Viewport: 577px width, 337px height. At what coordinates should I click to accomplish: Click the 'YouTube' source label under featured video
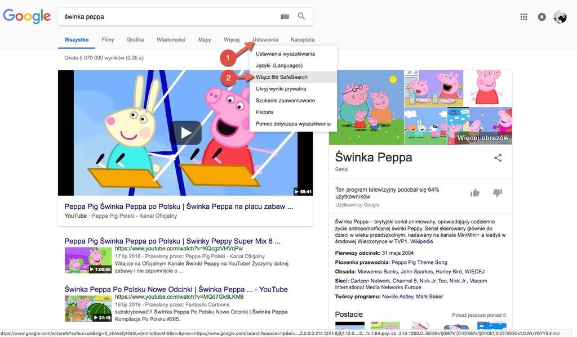click(76, 215)
